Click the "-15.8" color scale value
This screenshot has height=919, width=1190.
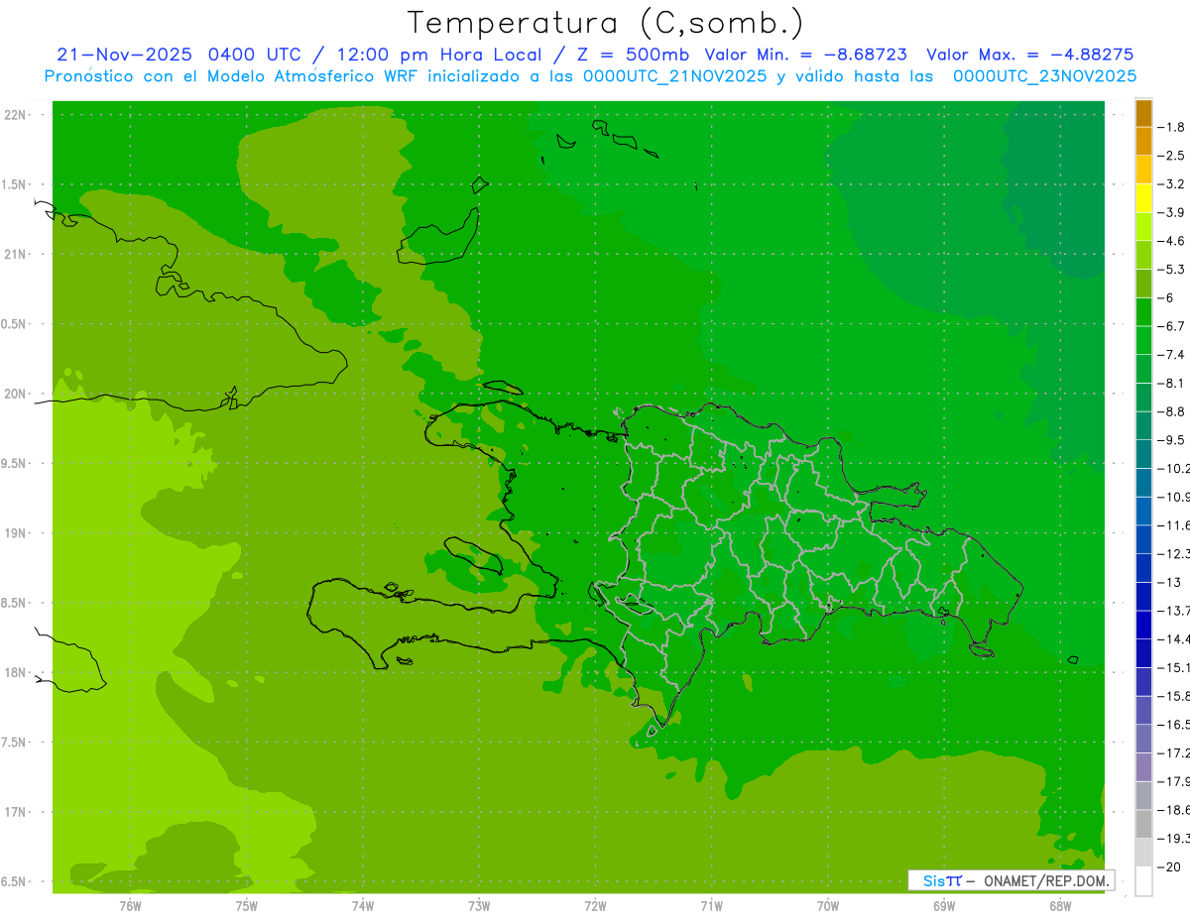1174,696
